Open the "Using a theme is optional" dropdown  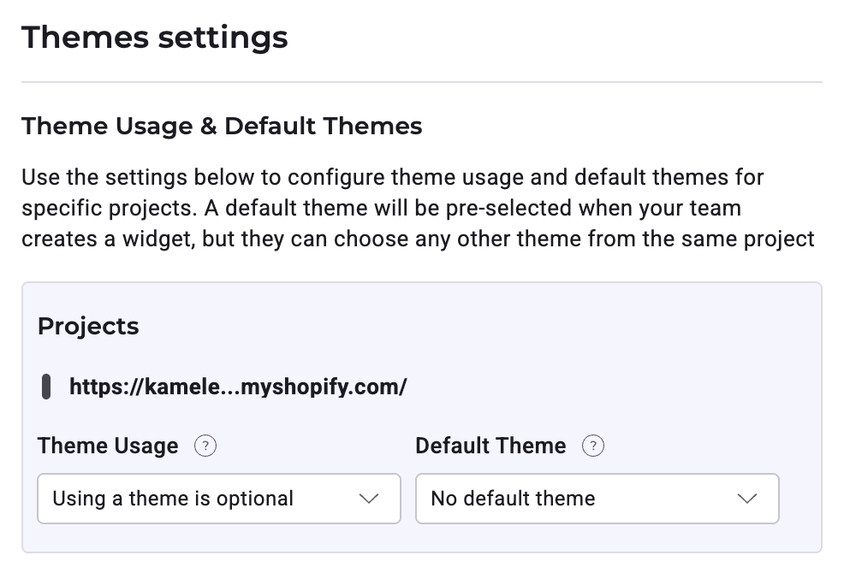click(x=218, y=499)
